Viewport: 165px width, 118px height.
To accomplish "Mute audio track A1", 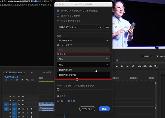I will (23, 109).
